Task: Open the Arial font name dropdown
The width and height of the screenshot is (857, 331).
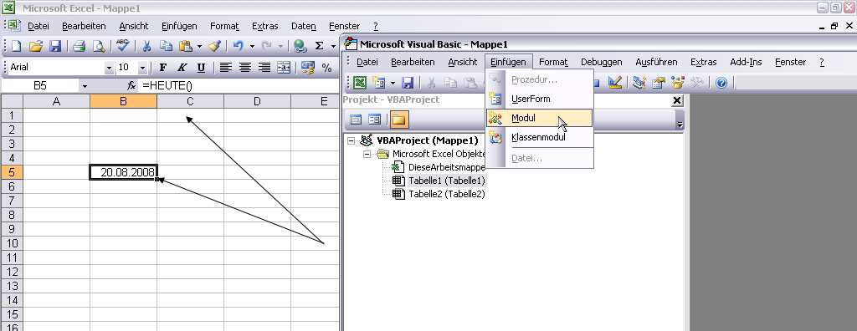Action: (110, 68)
